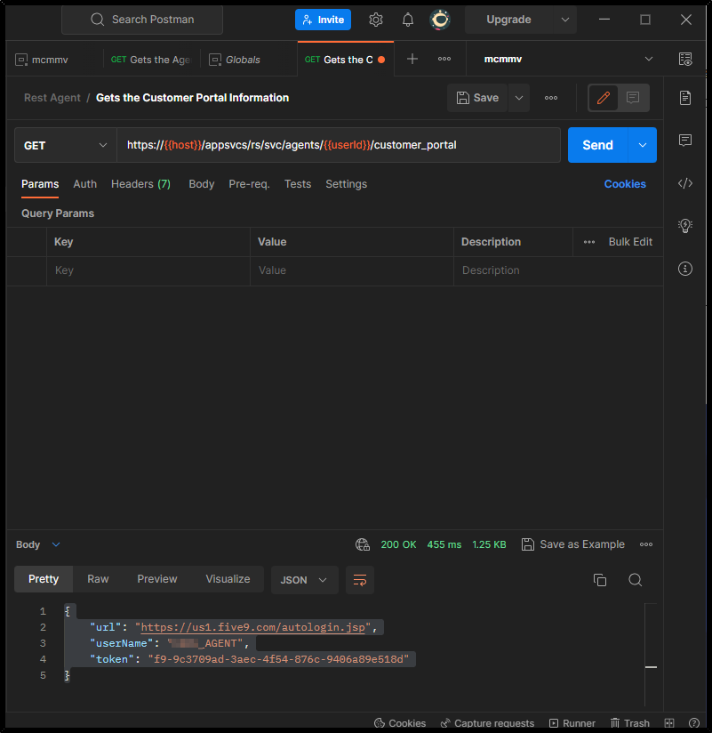The image size is (712, 733).
Task: Expand the response Body dropdown
Action: pos(38,544)
